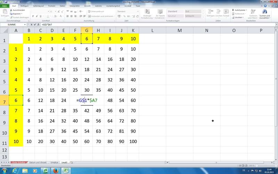
Task: Apply the Neutral cell style
Action: click(175, 16)
